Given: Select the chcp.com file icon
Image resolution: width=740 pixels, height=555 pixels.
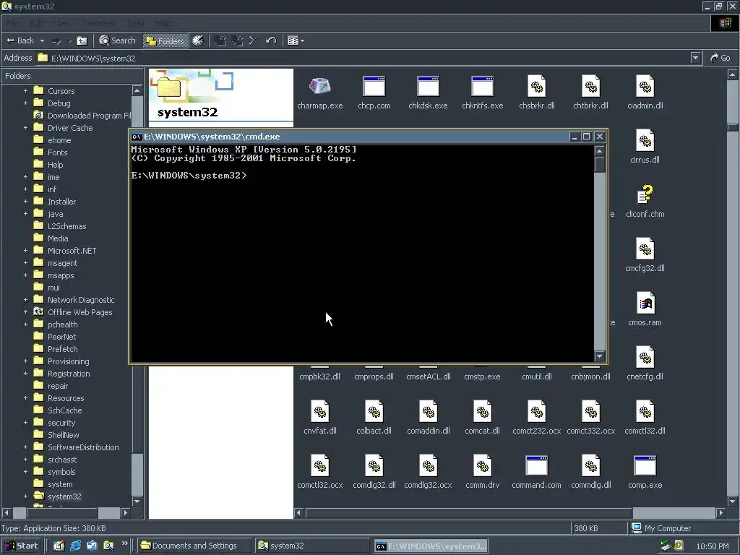Looking at the screenshot, I should (x=374, y=86).
